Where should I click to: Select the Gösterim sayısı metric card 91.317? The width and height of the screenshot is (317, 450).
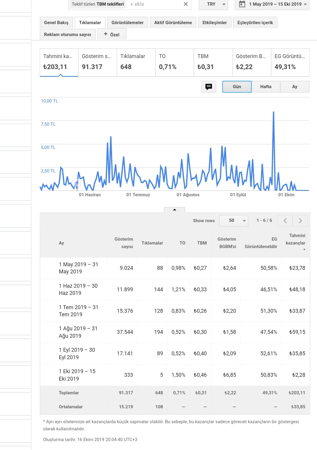pos(97,63)
